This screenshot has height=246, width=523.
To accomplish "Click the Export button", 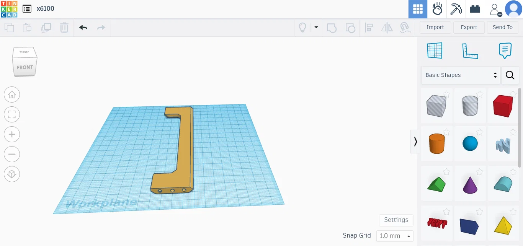I will point(469,27).
